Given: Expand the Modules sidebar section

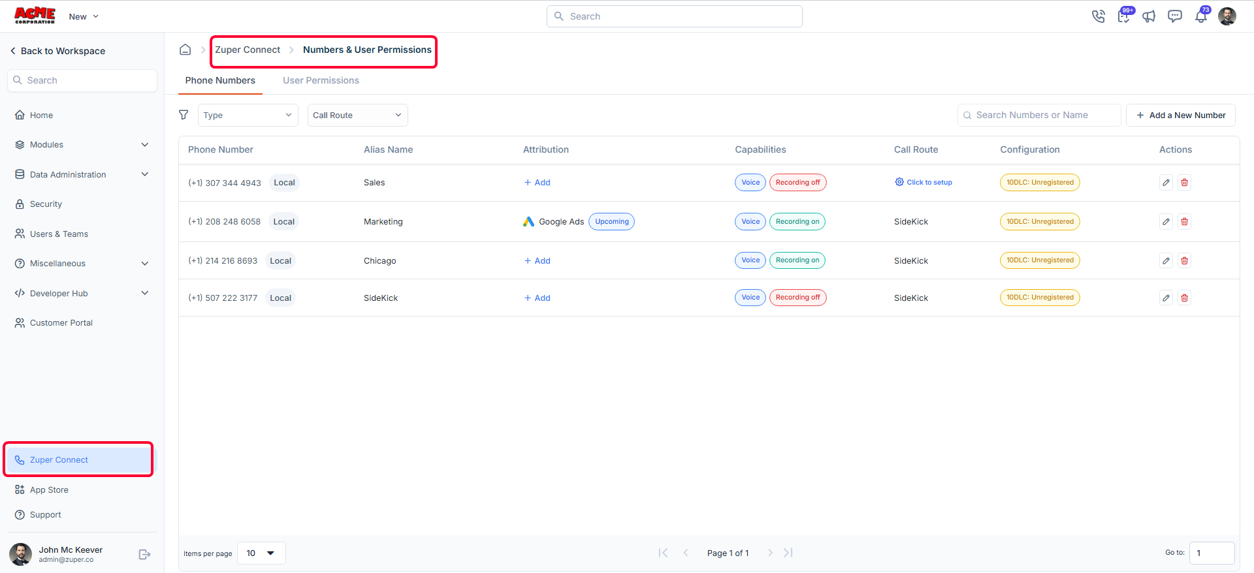Looking at the screenshot, I should [82, 145].
